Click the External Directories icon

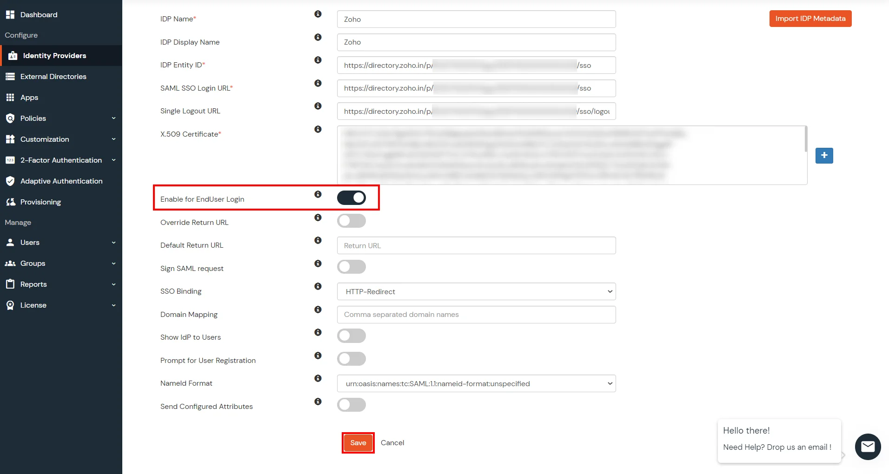(x=10, y=77)
